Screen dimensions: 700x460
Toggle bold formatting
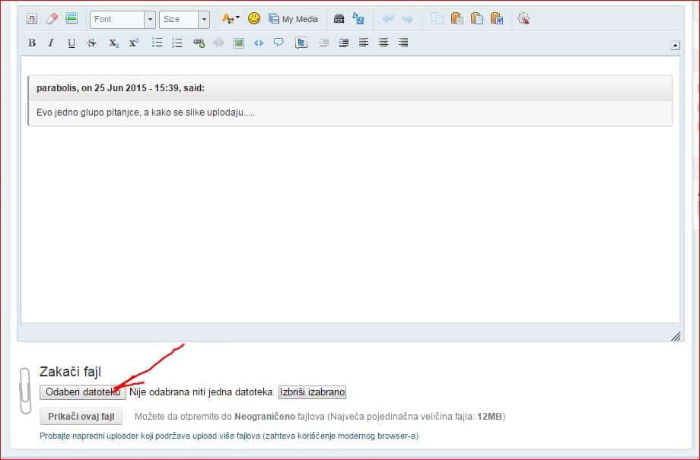coord(32,43)
